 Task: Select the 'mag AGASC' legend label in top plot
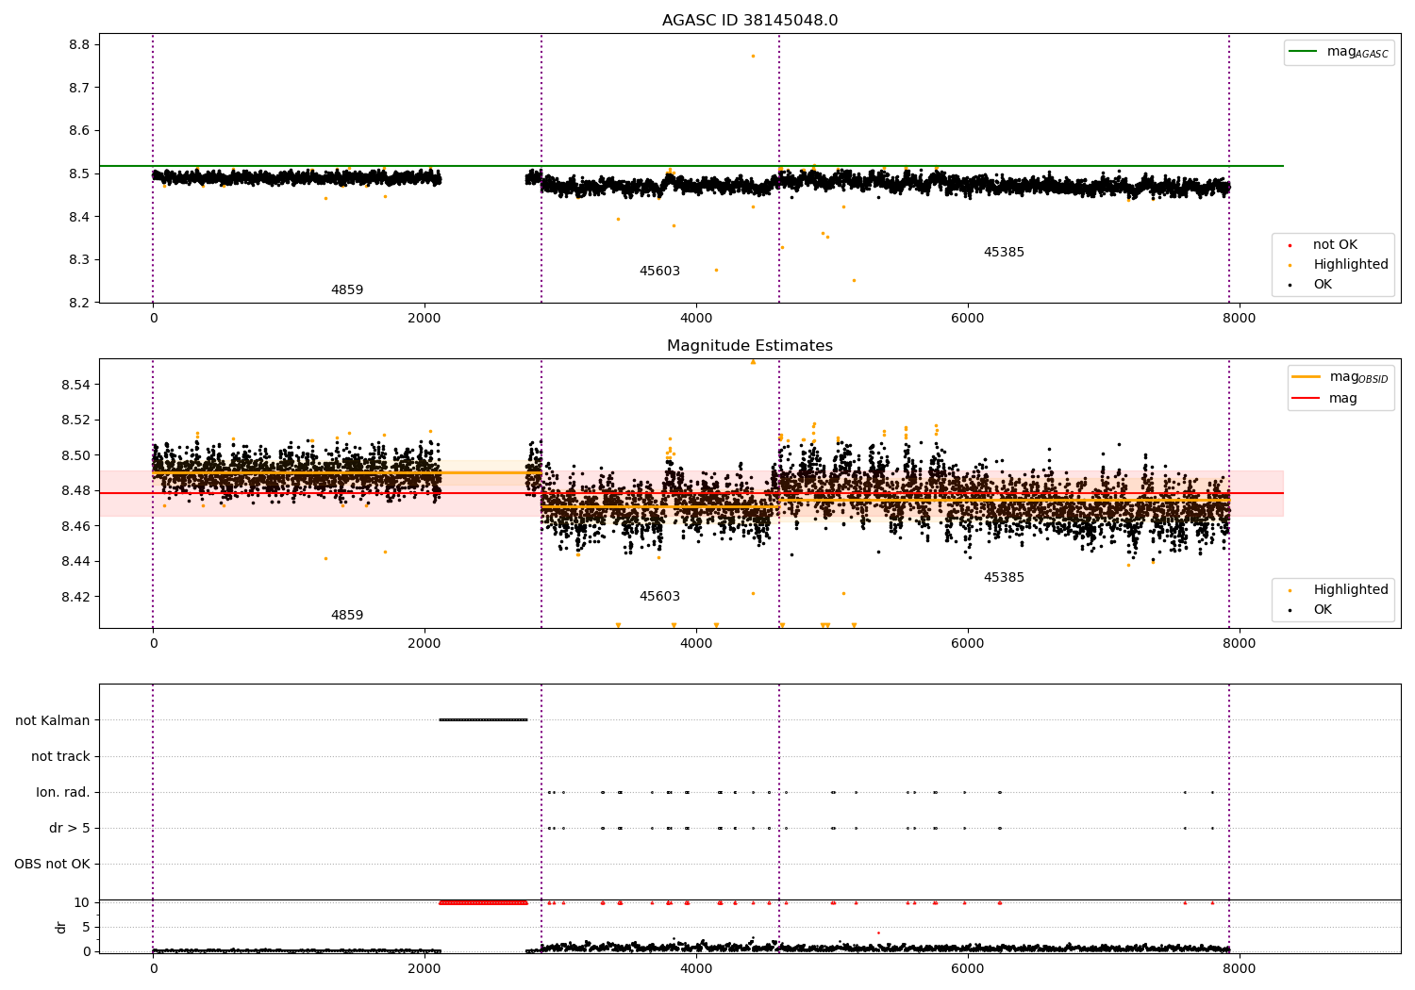(x=1357, y=52)
